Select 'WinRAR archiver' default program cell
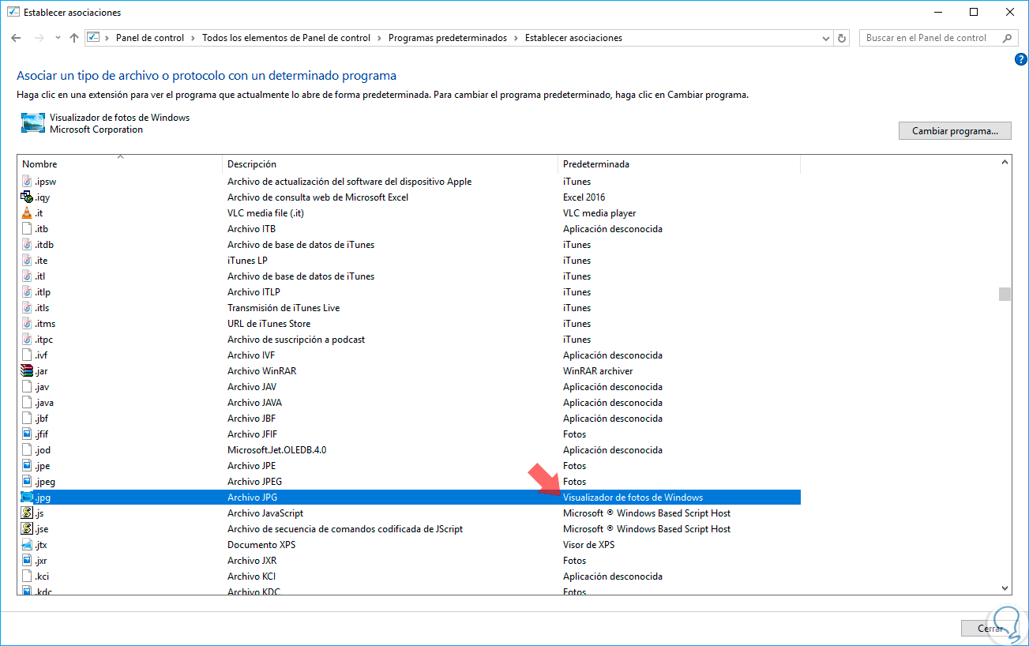1029x646 pixels. (598, 371)
